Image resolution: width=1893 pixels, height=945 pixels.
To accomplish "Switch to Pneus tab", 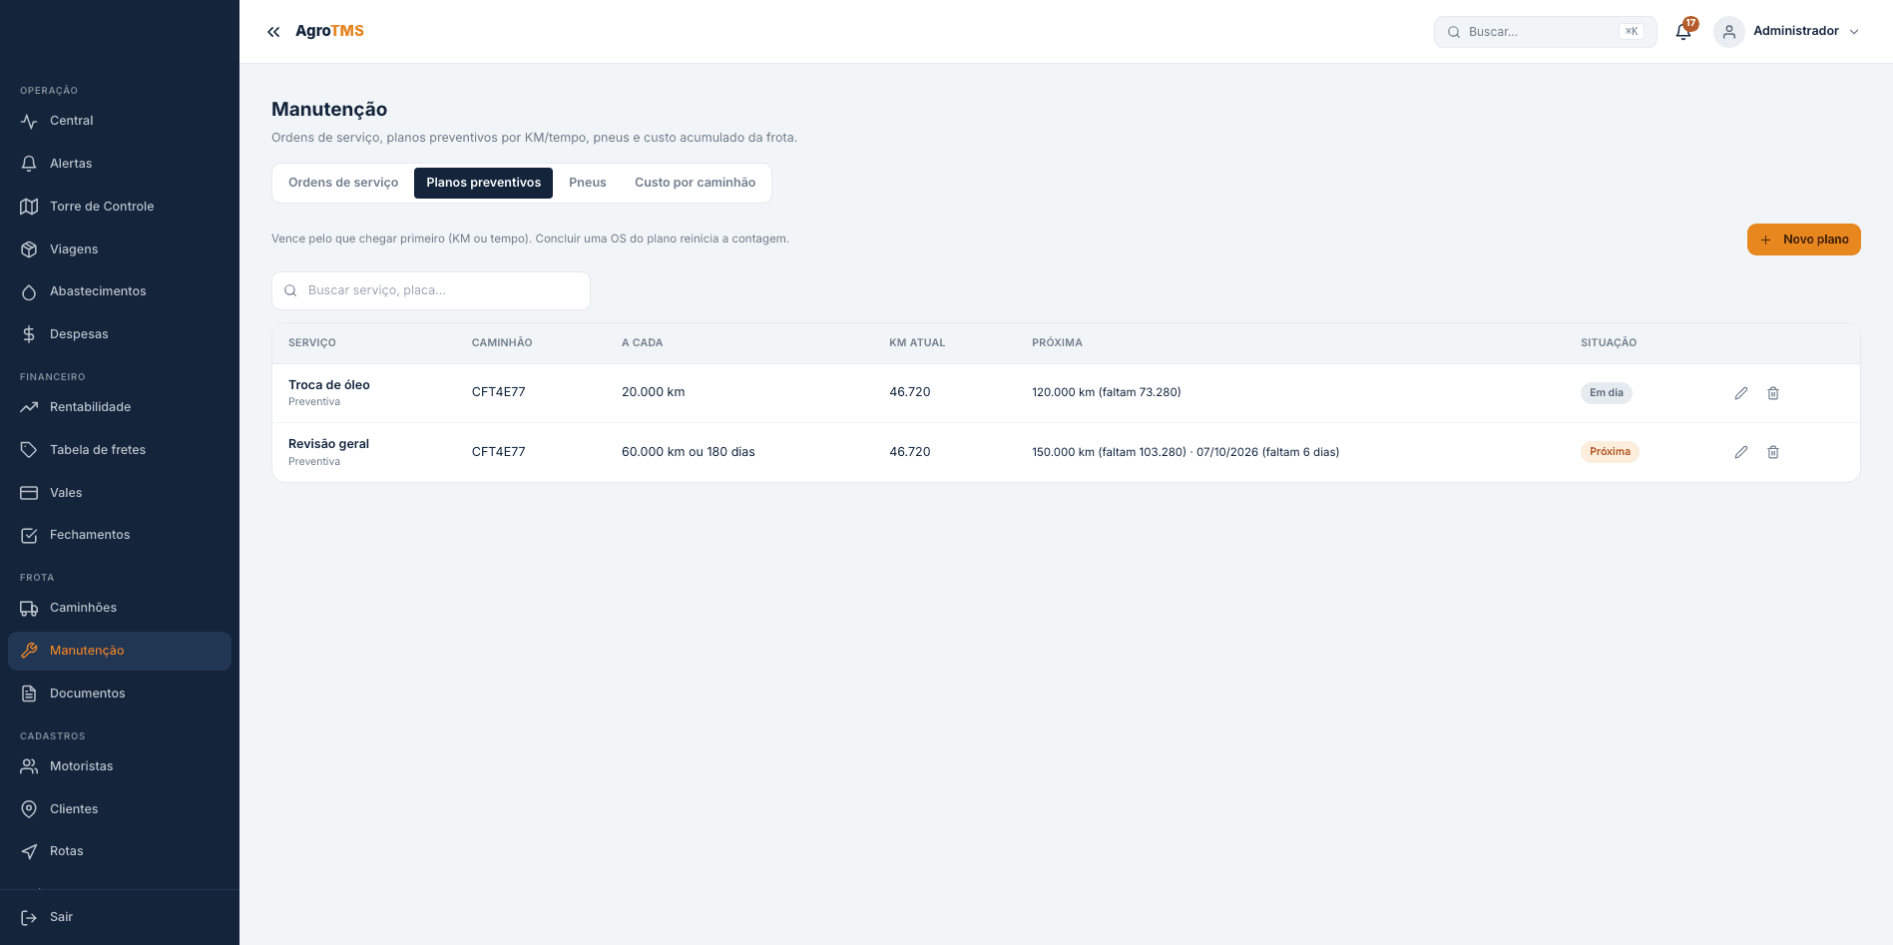I will 588,183.
